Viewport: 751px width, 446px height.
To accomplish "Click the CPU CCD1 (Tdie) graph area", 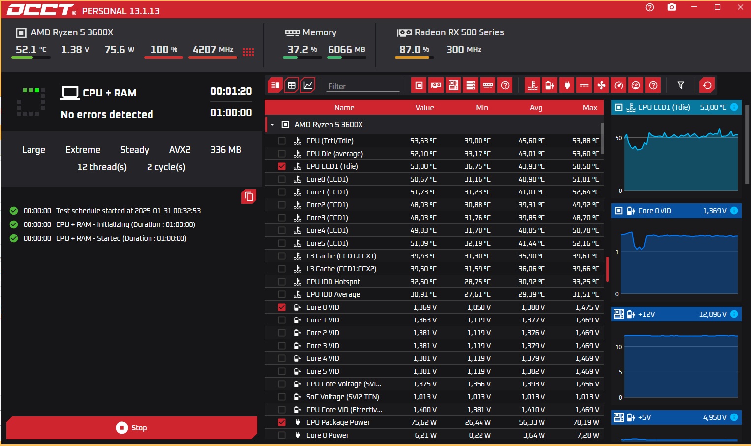I will (681, 159).
